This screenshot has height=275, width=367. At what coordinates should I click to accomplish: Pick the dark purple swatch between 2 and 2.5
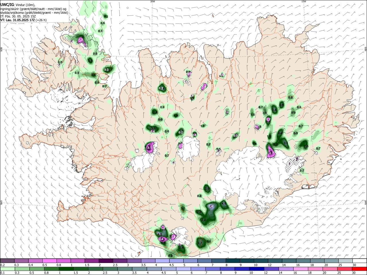106,261
